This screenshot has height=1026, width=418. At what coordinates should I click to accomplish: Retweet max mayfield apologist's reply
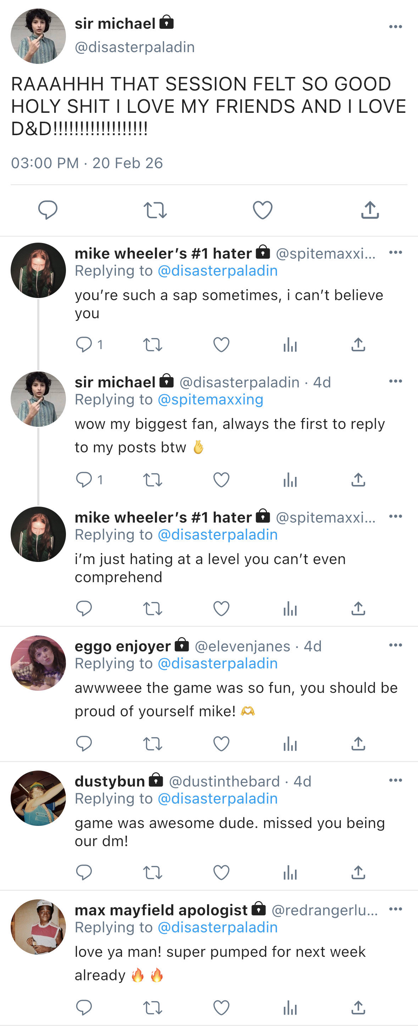(x=152, y=1008)
